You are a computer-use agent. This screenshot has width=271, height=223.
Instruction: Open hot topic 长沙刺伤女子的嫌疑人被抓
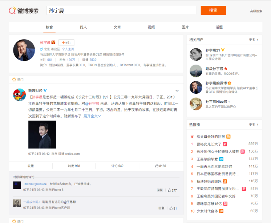click(218, 152)
